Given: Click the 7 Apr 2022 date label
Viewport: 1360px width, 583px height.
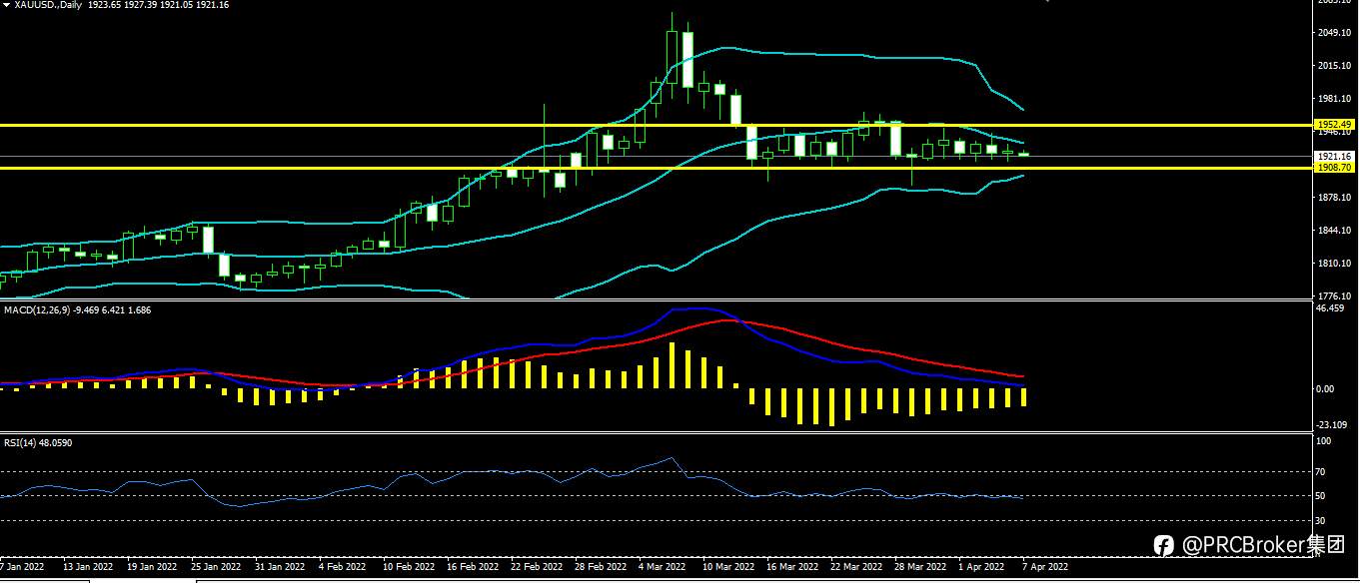Looking at the screenshot, I should coord(1046,566).
